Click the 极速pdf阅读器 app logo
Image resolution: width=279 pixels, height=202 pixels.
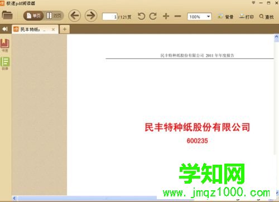pos(2,3)
